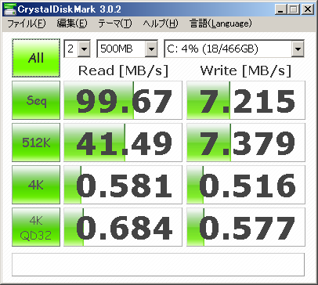Viewport: 318px width, 285px height.
Task: Select the 512K write value 7.379
Action: coord(246,142)
